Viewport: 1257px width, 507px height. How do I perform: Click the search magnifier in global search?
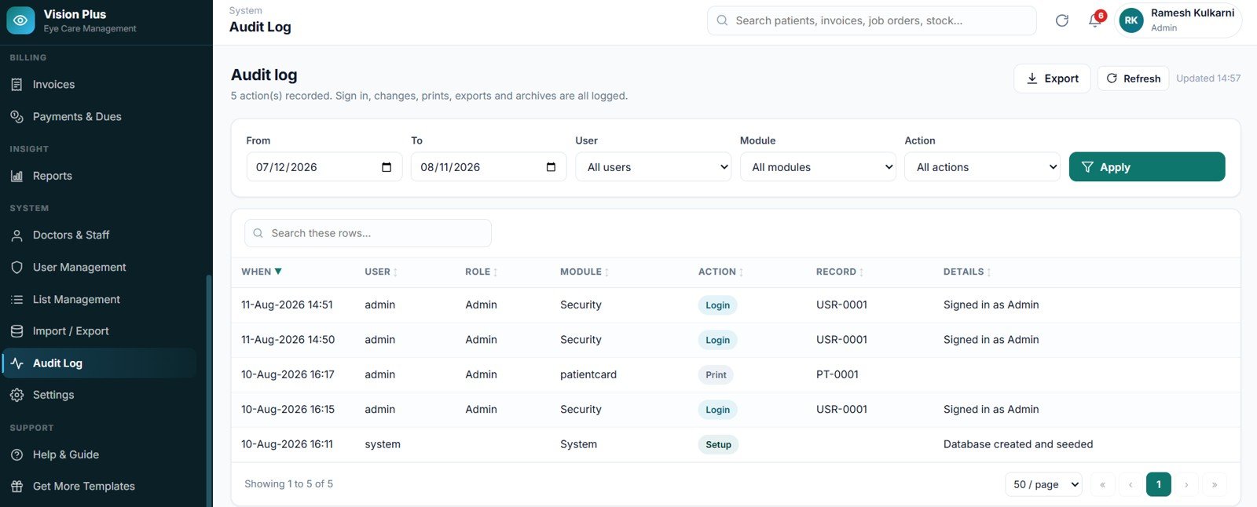pos(722,20)
